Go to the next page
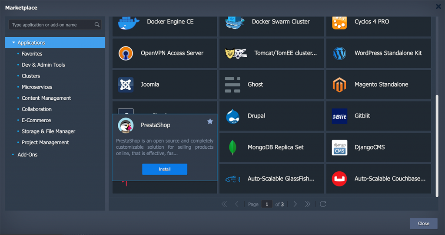 tap(295, 204)
